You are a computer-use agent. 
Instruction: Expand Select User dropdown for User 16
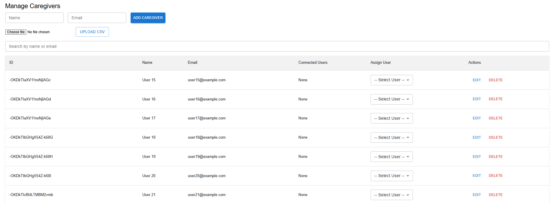[391, 99]
